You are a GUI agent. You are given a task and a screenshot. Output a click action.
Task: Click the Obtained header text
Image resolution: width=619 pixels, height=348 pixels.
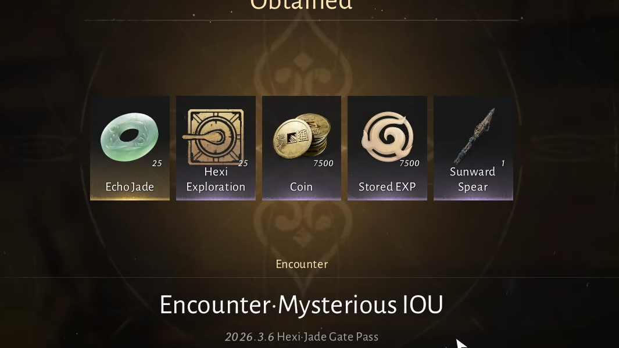[301, 5]
